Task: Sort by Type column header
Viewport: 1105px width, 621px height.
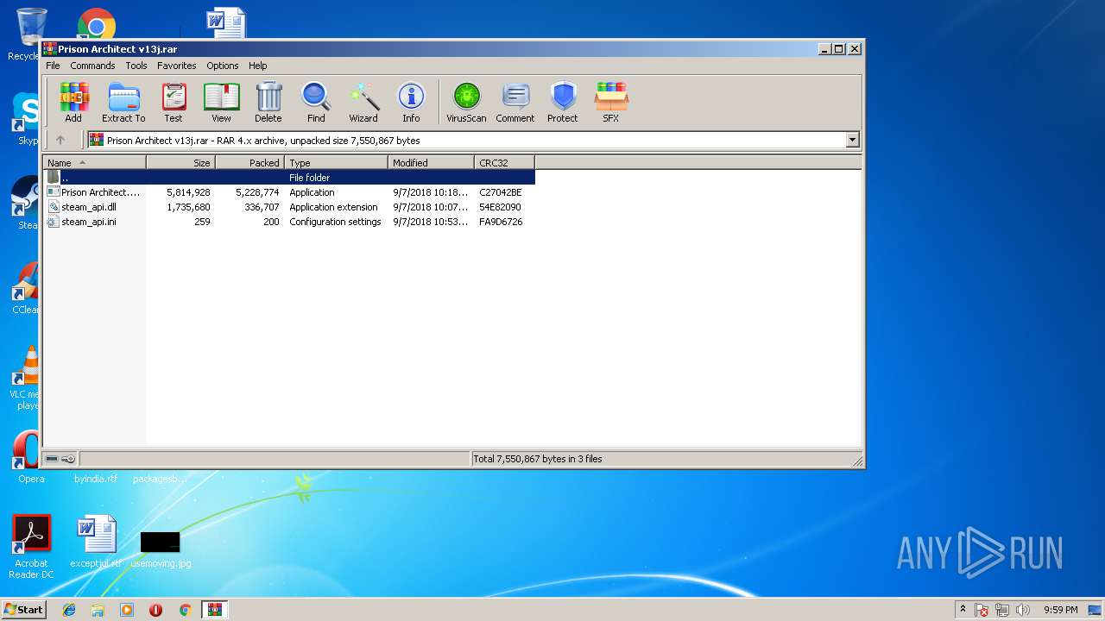Action: coord(337,162)
